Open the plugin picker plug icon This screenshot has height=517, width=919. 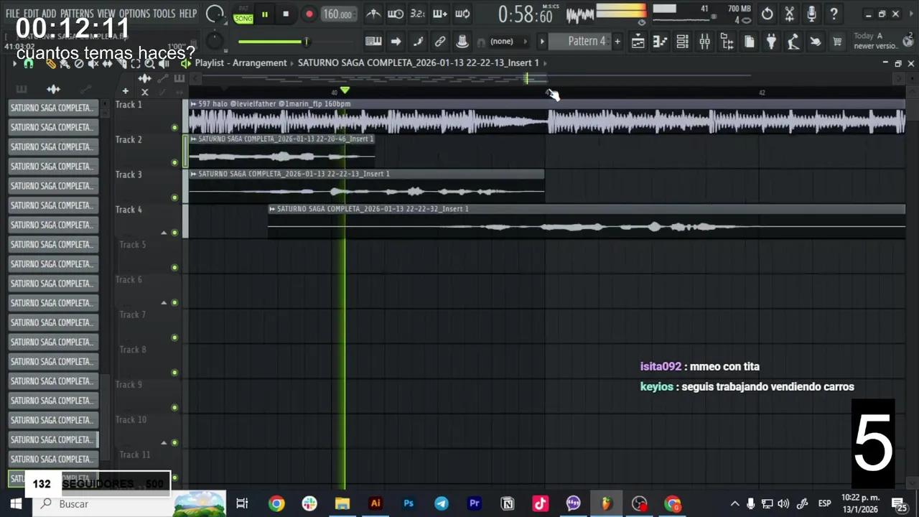771,42
